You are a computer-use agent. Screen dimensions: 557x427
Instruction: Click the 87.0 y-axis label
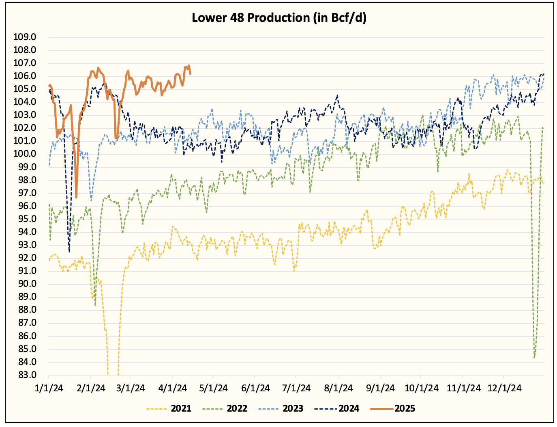[x=27, y=322]
